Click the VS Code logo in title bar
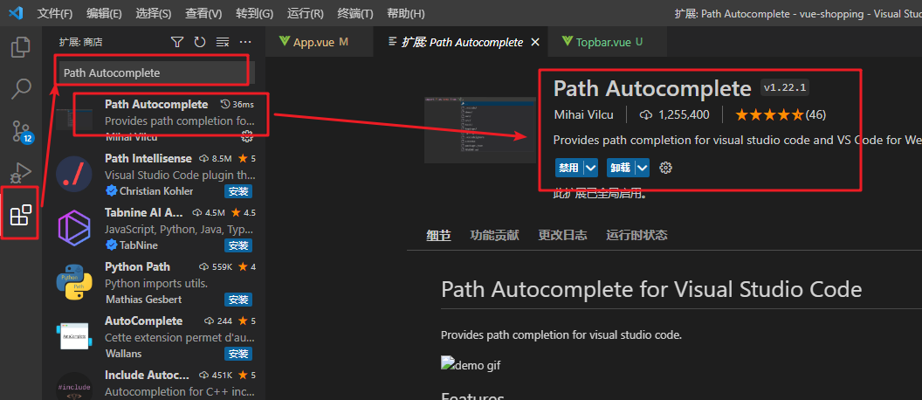This screenshot has height=400, width=922. (16, 13)
